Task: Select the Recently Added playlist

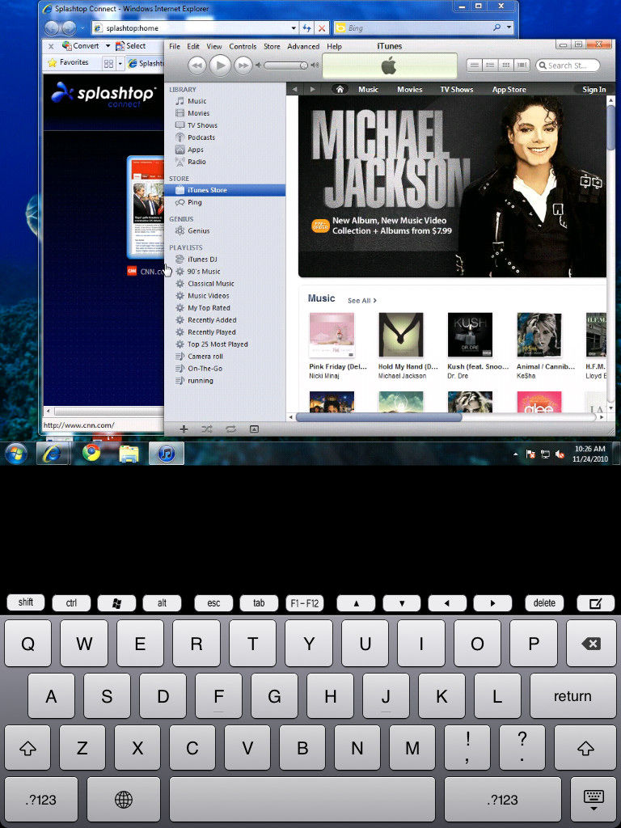Action: click(x=212, y=320)
